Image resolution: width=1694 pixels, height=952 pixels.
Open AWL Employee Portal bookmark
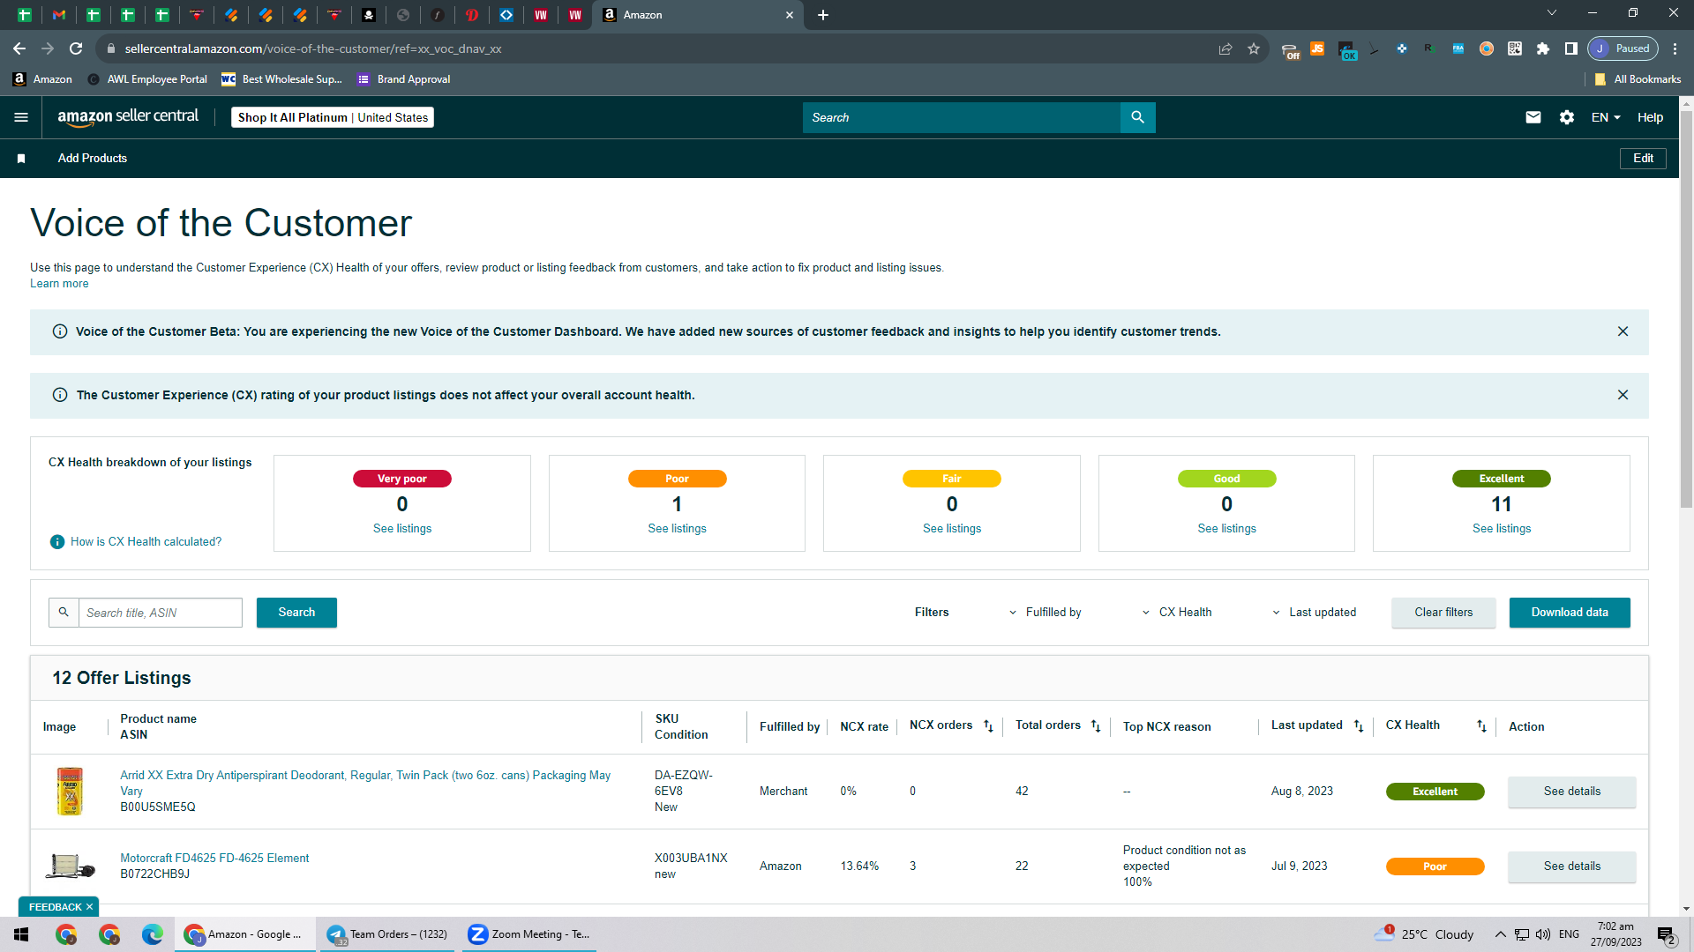147,79
